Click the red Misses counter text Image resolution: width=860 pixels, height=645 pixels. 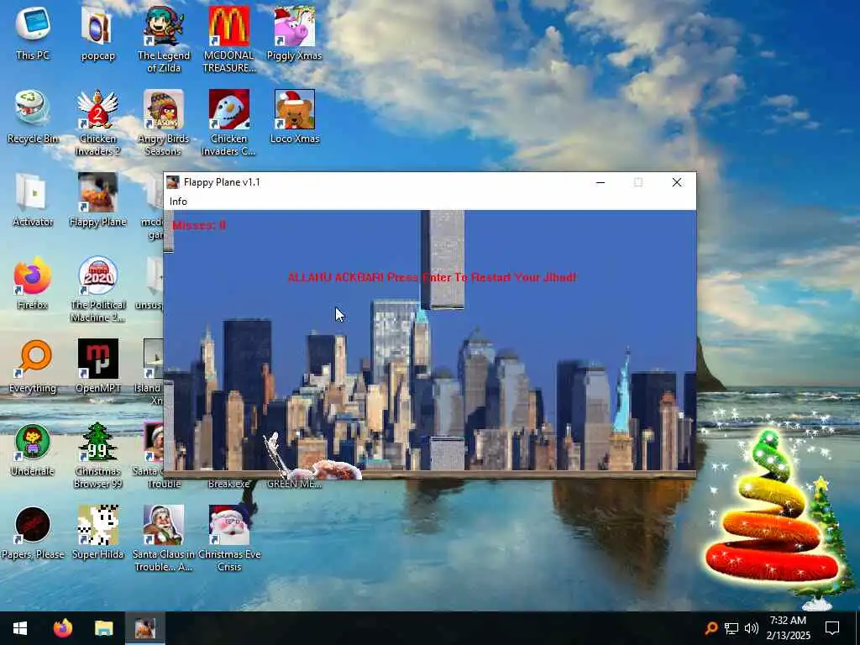(x=198, y=225)
